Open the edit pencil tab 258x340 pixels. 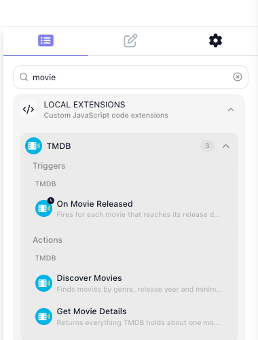[x=130, y=41]
